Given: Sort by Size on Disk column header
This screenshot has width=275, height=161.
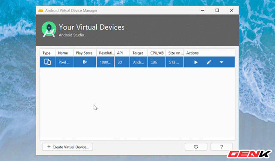Looking at the screenshot, I should [175, 53].
